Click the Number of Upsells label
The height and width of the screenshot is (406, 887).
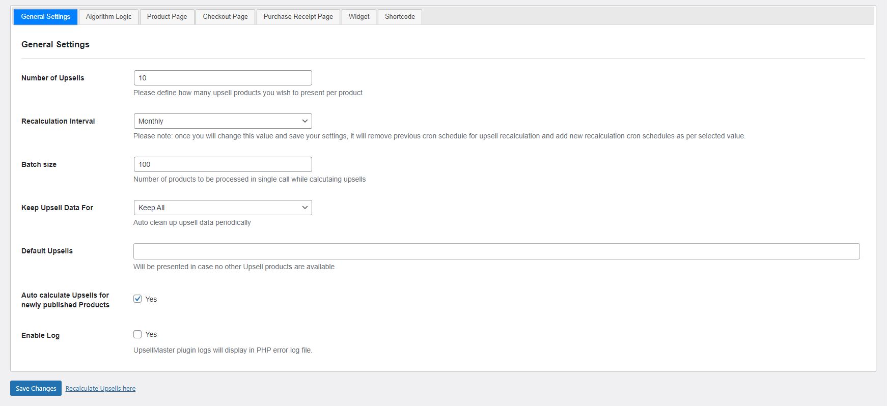point(52,78)
